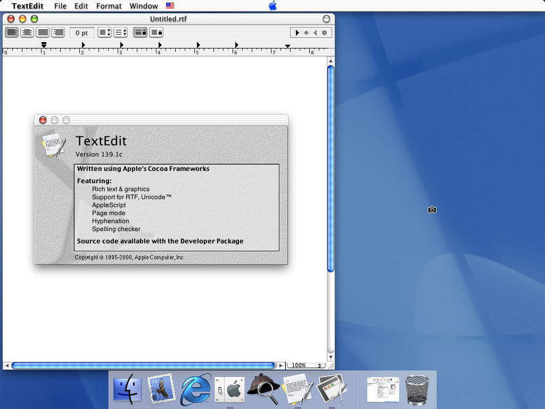Toggle the lighter, unpressed lock button in toolbar
545x409 pixels.
click(x=156, y=32)
